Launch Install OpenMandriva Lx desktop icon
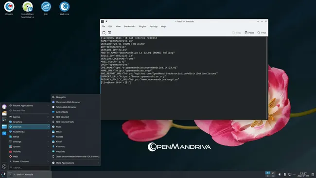316x178 pixels. pos(28,10)
